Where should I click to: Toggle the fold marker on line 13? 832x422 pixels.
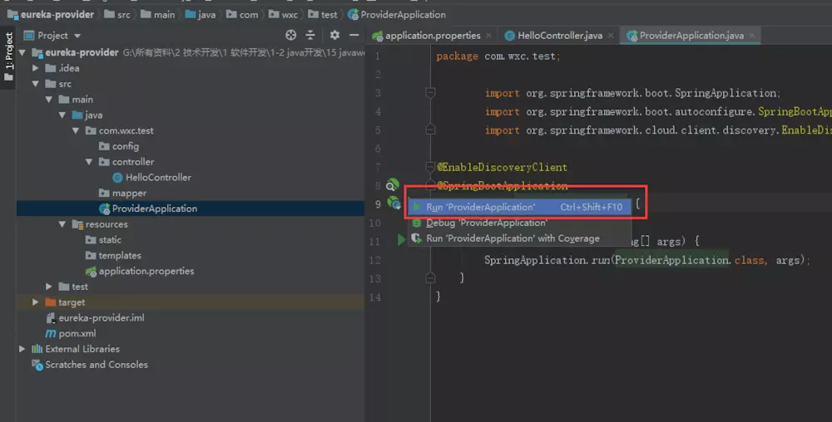(430, 278)
